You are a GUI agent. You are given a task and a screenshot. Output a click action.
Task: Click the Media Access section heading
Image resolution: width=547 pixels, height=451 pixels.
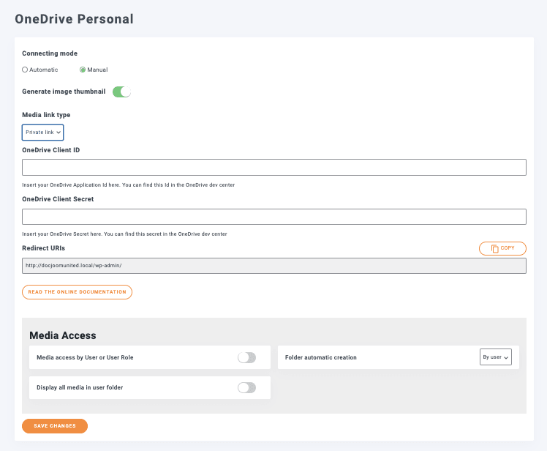tap(63, 335)
